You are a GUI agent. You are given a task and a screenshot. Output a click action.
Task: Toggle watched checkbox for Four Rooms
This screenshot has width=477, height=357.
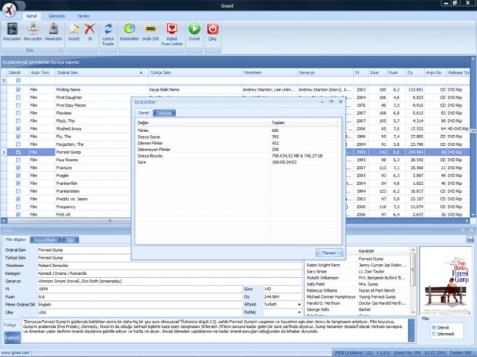[x=18, y=160]
